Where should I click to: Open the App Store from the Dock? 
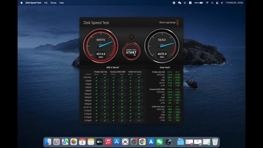(x=117, y=142)
